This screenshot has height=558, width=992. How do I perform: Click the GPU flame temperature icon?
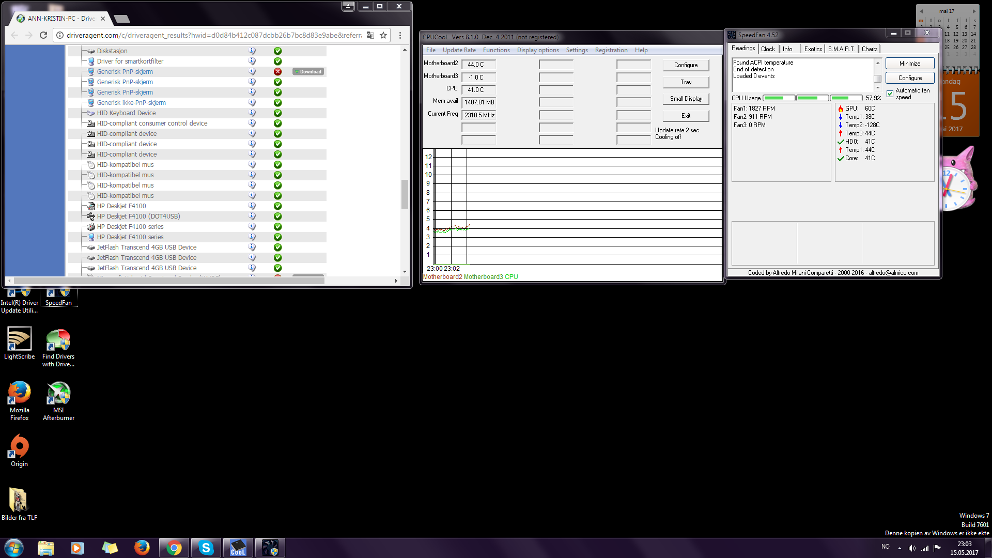point(841,109)
